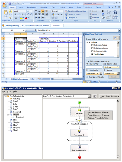Apply italic formatting in the Font group

pyautogui.click(x=19, y=14)
